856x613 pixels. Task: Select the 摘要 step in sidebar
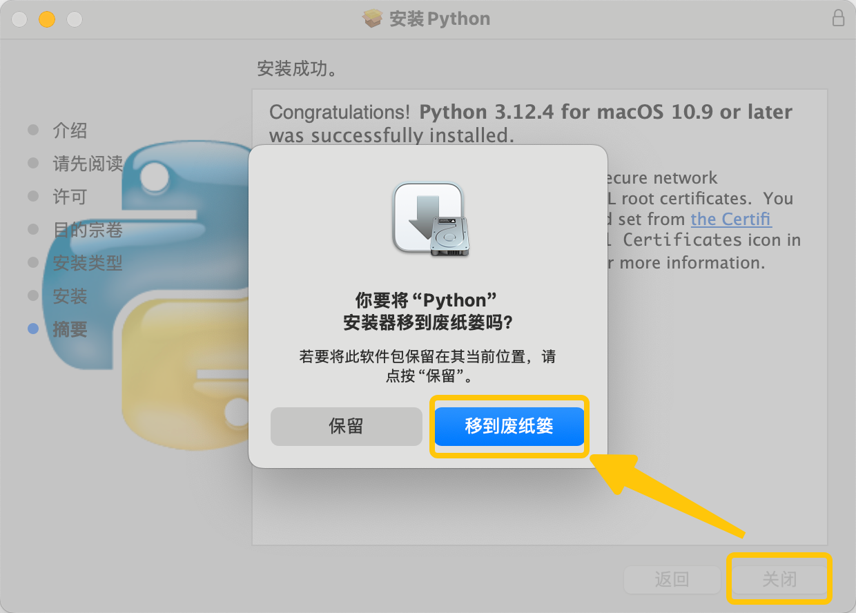(x=71, y=329)
